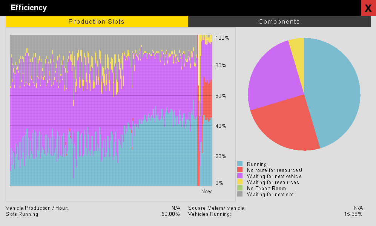The height and width of the screenshot is (226, 376).
Task: Click the Square Meters/ Vehicle label
Action: [217, 208]
